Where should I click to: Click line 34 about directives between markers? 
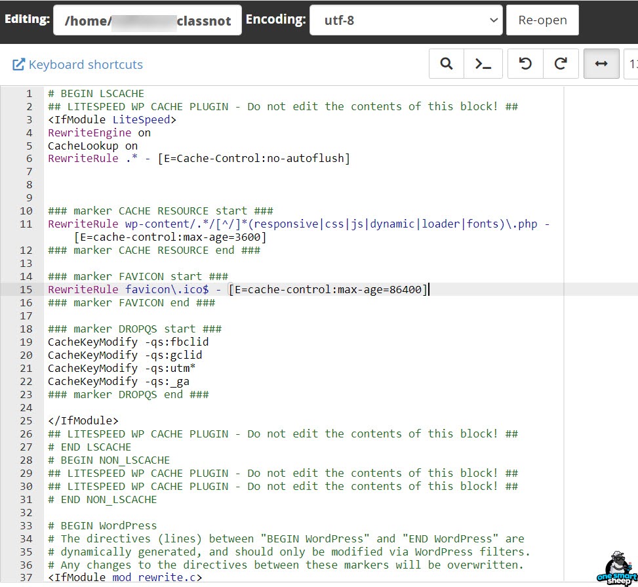286,538
